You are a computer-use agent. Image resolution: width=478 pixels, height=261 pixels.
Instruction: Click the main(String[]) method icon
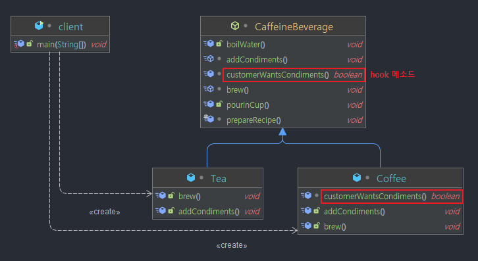coord(19,44)
